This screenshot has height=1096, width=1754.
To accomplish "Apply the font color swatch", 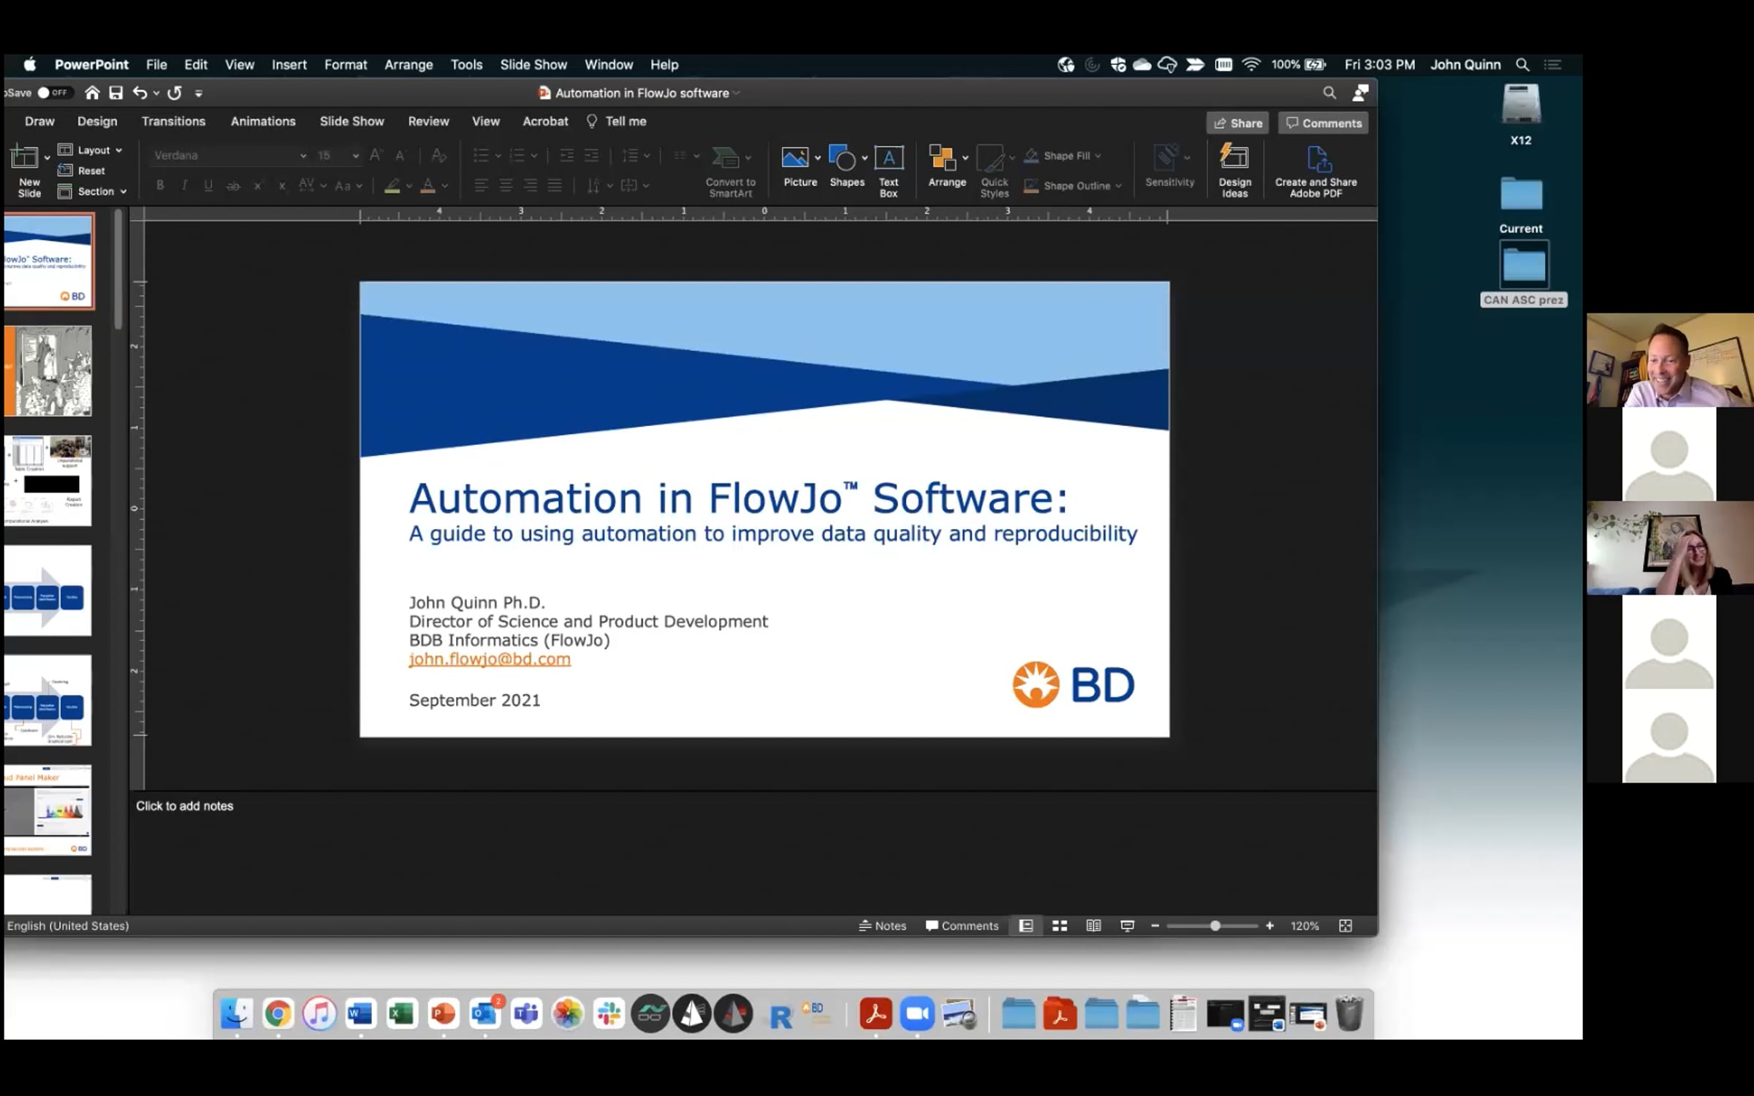I will pyautogui.click(x=428, y=186).
